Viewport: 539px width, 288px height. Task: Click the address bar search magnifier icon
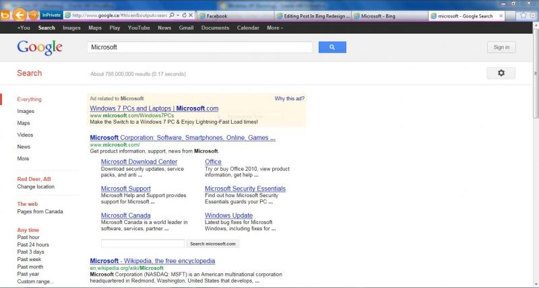point(172,15)
